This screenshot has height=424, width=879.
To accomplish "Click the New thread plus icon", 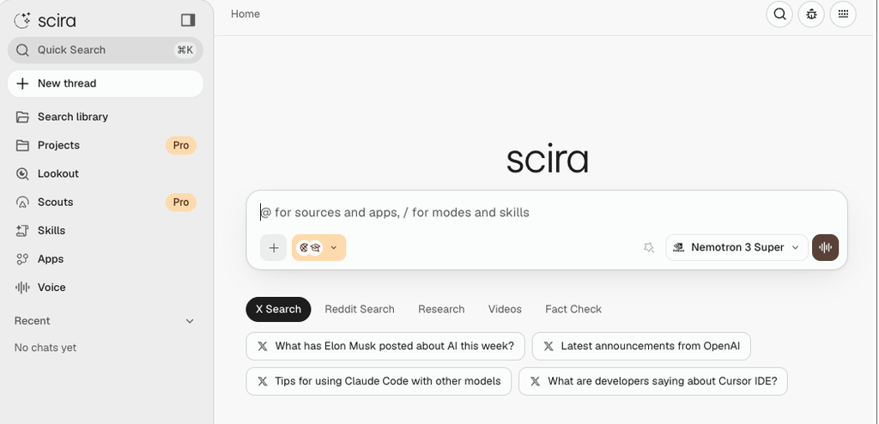I will coord(22,83).
